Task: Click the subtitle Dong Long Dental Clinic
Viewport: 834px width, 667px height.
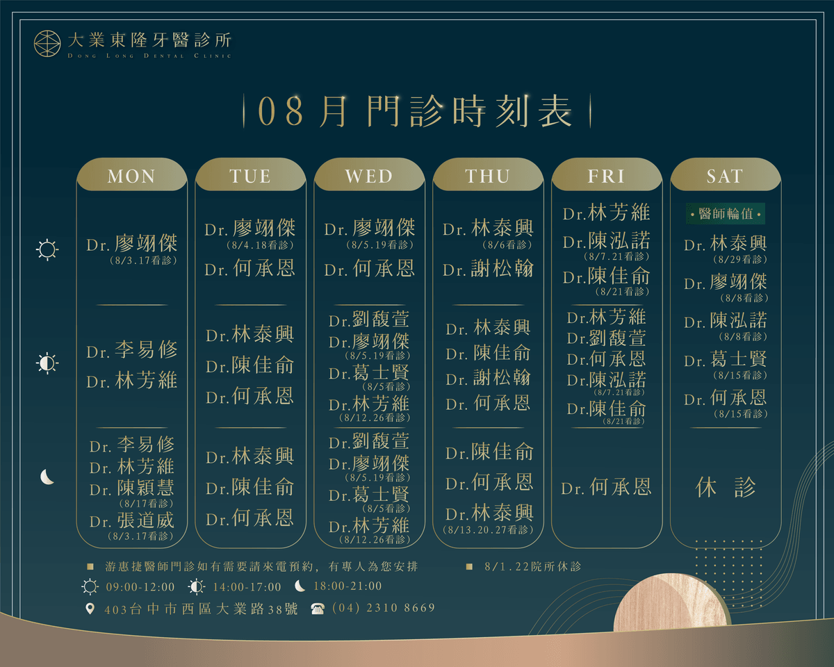Action: pyautogui.click(x=149, y=56)
